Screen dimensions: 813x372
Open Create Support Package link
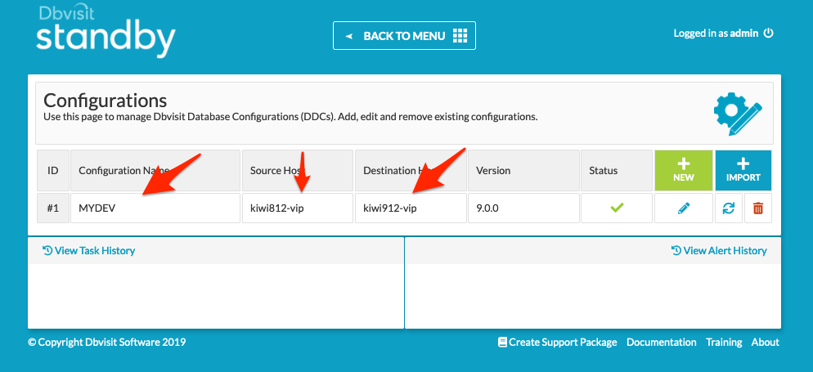557,342
